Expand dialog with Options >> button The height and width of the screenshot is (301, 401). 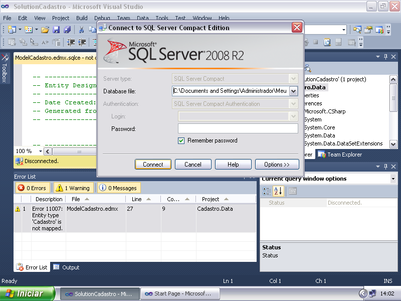tap(277, 165)
